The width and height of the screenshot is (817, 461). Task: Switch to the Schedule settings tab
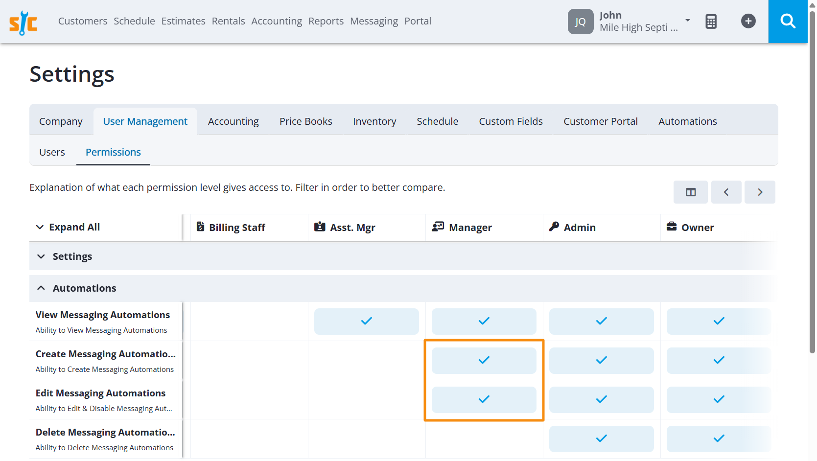point(437,121)
